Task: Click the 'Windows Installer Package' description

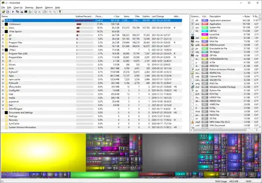Action: (222, 87)
